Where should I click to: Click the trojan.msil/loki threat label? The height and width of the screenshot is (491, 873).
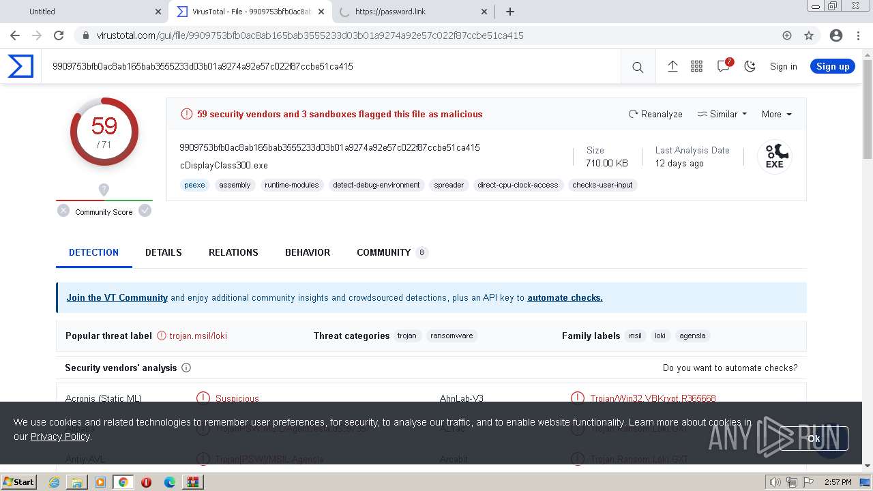(198, 336)
